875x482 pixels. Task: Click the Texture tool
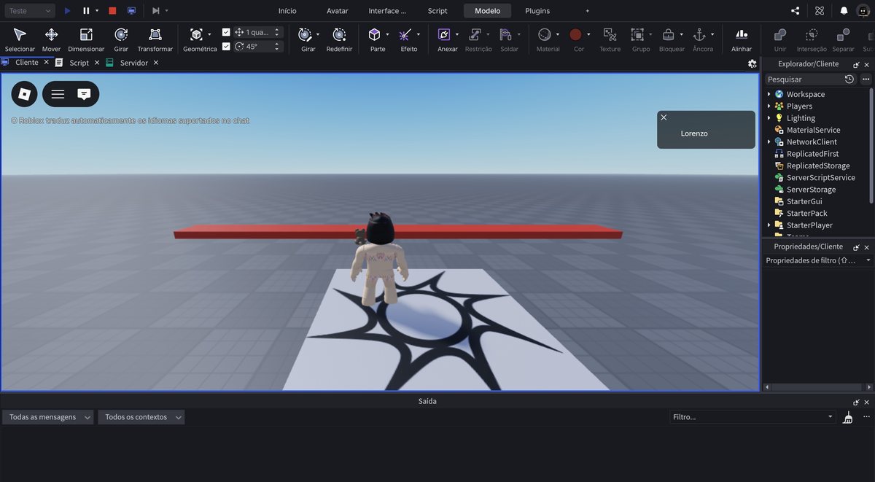(x=610, y=39)
